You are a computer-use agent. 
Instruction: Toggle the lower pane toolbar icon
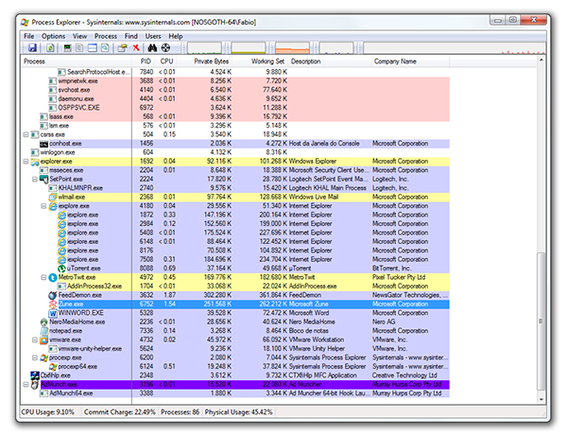tap(93, 48)
